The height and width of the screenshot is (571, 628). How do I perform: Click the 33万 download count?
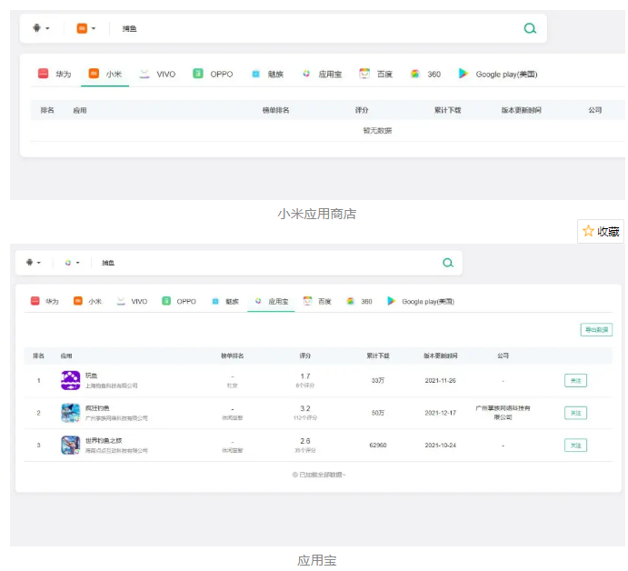(378, 380)
